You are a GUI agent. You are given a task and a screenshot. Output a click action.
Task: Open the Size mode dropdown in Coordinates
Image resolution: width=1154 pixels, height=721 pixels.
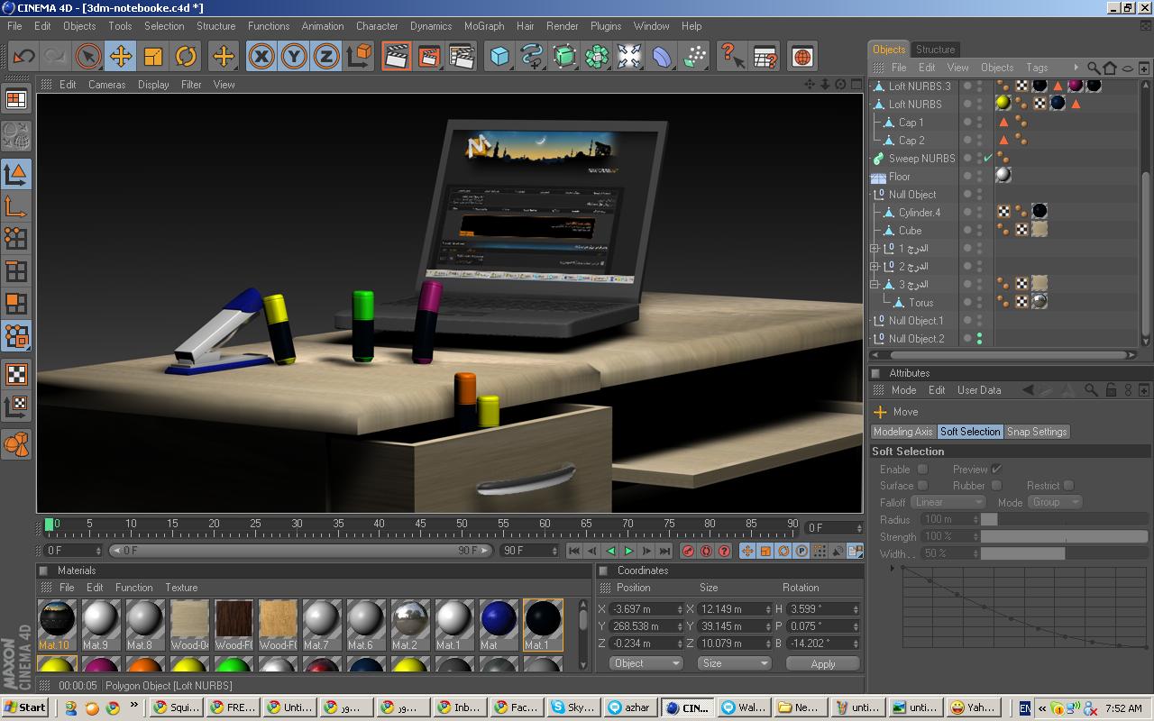tap(734, 663)
